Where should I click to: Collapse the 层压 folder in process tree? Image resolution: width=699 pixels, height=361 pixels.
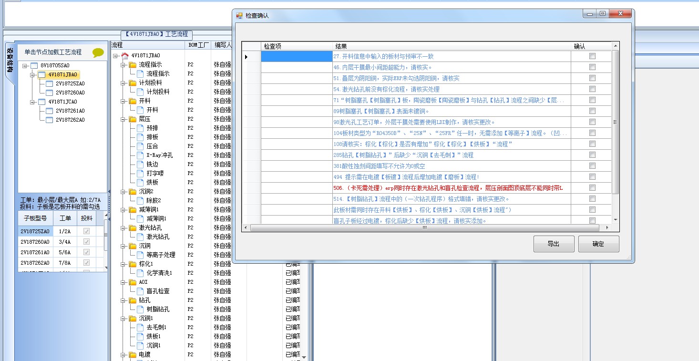(x=123, y=119)
